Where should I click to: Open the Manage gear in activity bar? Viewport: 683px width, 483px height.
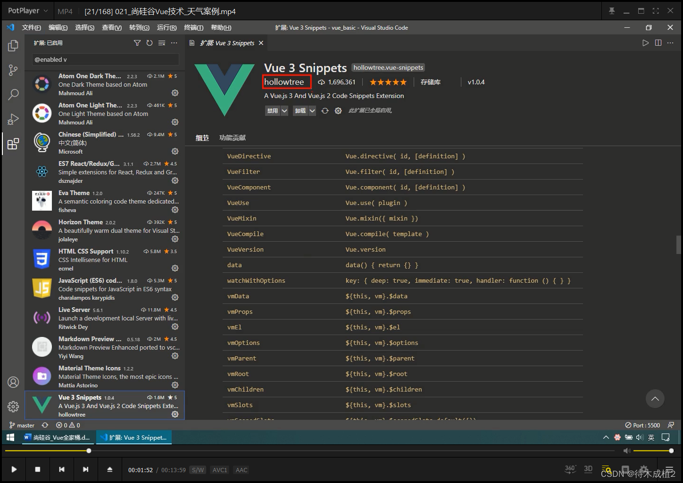(x=13, y=406)
